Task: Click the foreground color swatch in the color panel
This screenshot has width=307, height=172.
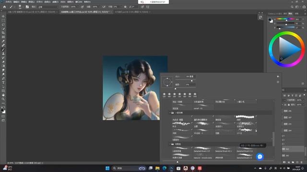Action: [270, 20]
